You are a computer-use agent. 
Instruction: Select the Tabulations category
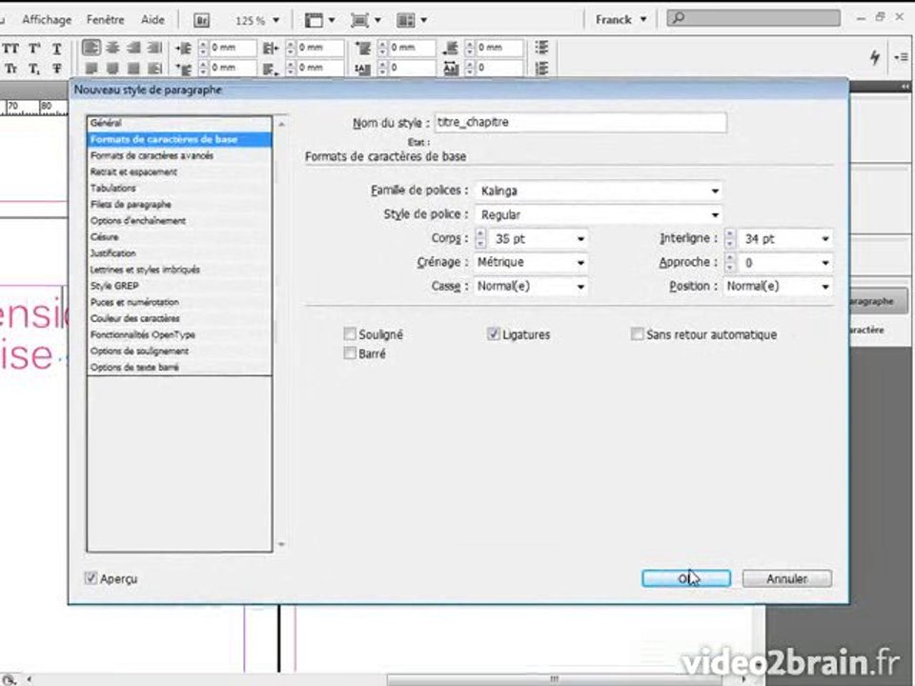tap(179, 189)
